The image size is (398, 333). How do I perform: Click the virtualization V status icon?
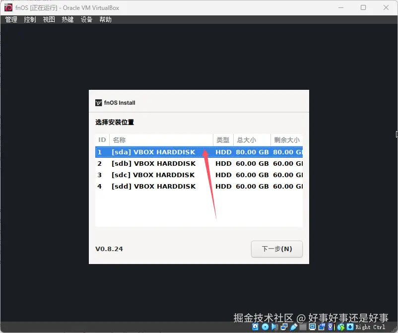[331, 327]
